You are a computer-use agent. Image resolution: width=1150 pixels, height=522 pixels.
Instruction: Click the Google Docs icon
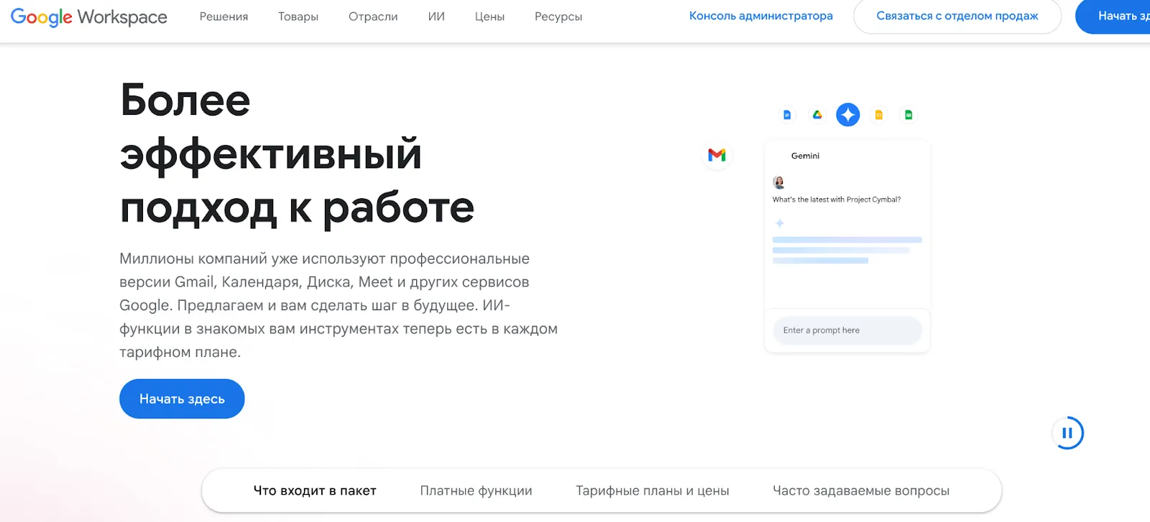pyautogui.click(x=787, y=115)
